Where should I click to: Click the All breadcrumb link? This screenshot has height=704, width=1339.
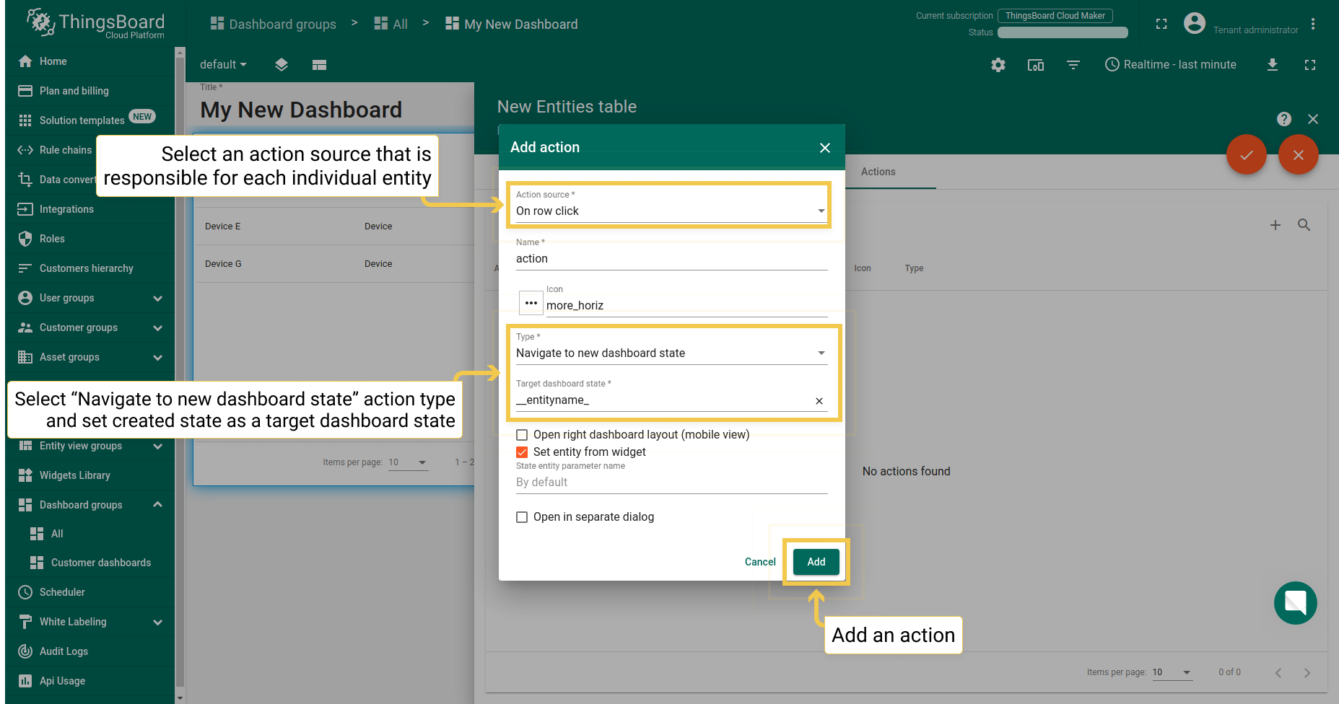pyautogui.click(x=391, y=24)
